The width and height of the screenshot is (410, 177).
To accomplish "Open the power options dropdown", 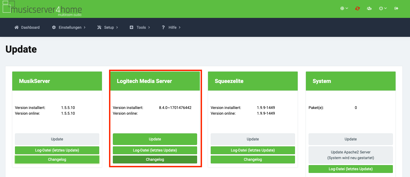I will pos(383,8).
